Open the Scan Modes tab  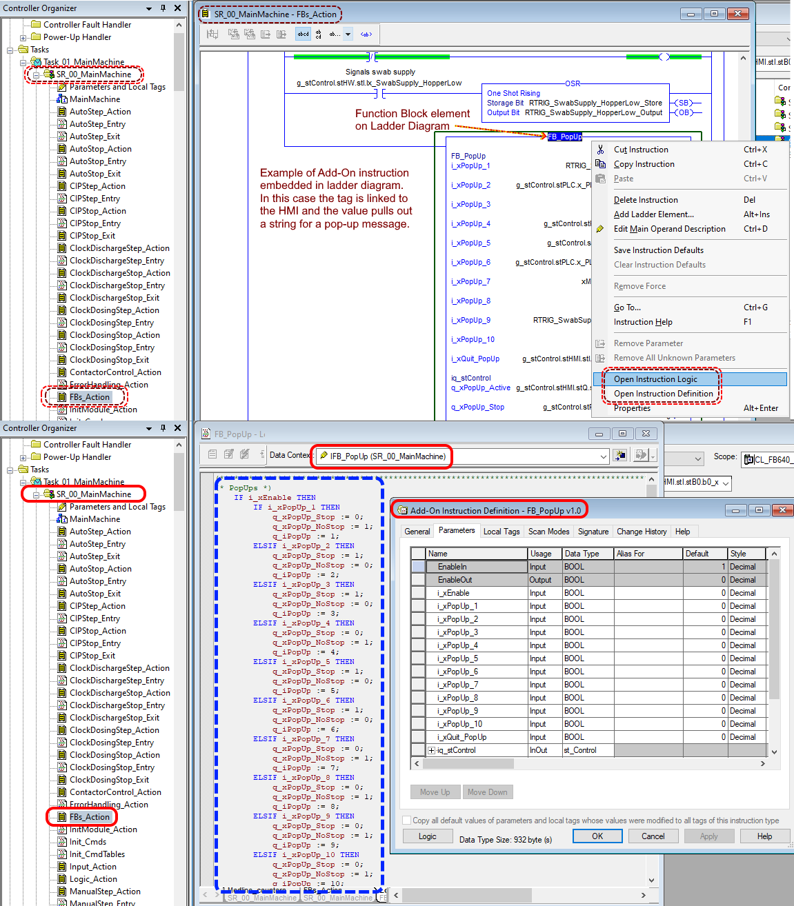coord(548,532)
